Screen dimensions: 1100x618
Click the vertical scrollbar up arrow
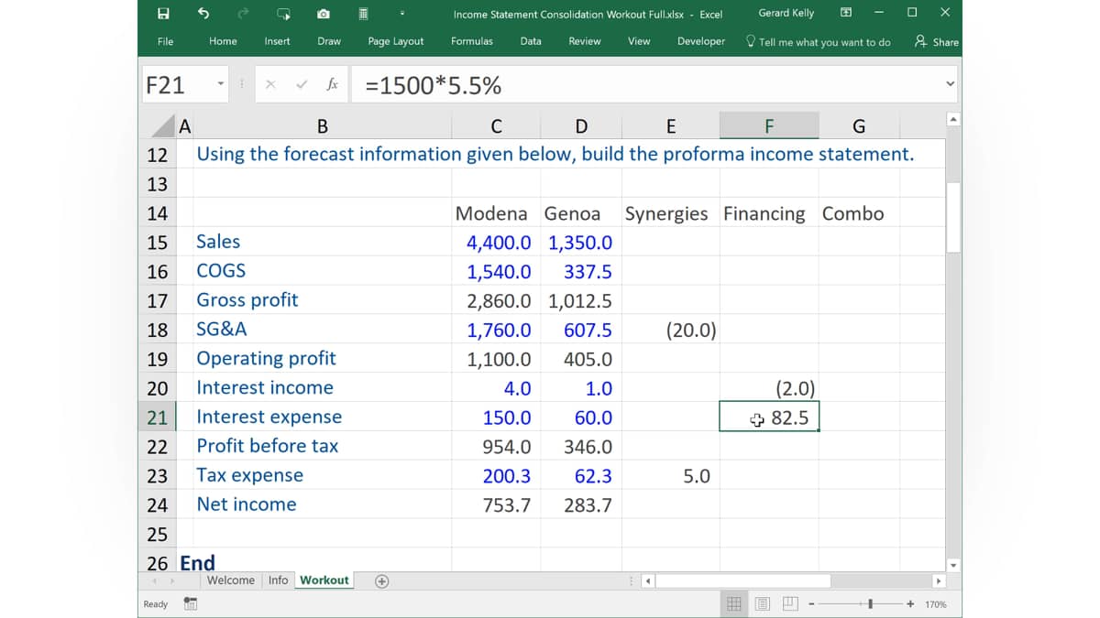[x=953, y=119]
